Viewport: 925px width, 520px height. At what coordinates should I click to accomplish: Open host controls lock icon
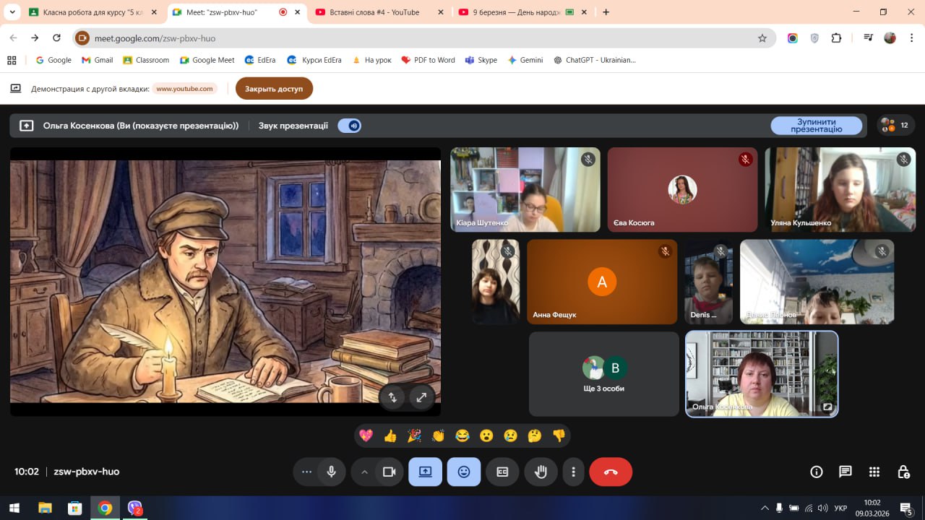point(903,472)
